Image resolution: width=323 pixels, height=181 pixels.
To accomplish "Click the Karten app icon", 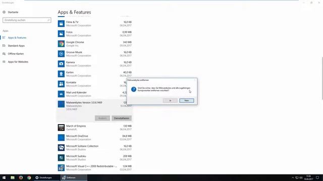I will point(61,74).
